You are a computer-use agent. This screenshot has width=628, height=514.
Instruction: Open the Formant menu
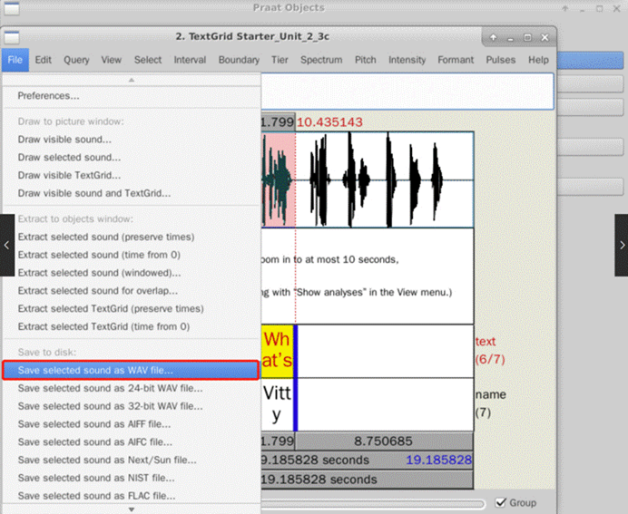(456, 60)
